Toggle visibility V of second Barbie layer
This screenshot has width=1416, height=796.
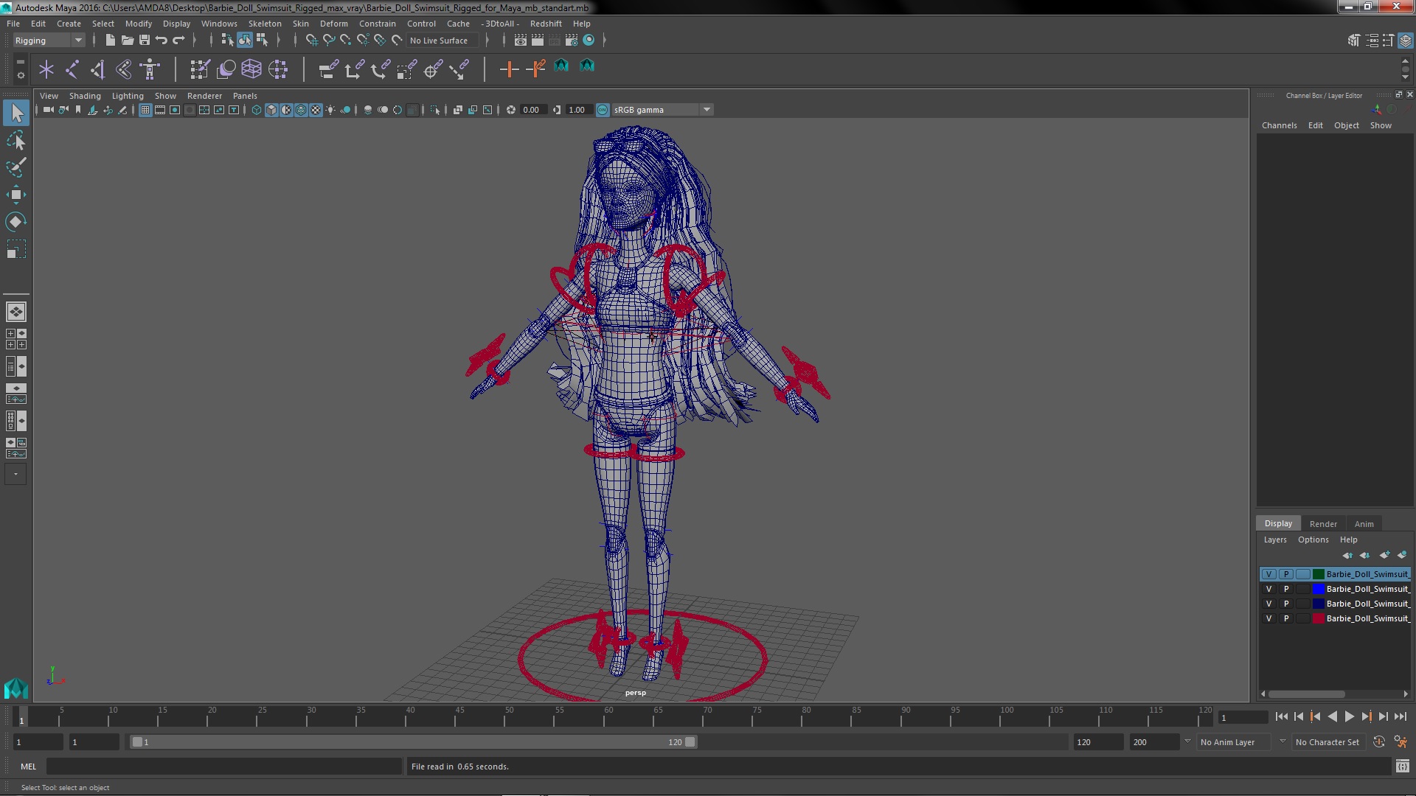1268,589
